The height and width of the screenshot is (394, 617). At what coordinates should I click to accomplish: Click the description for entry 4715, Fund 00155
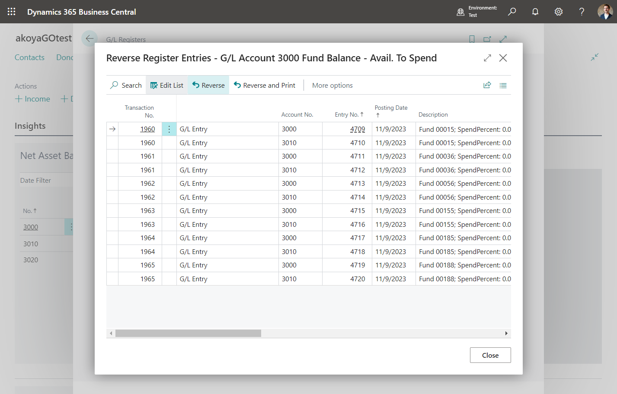click(x=464, y=211)
